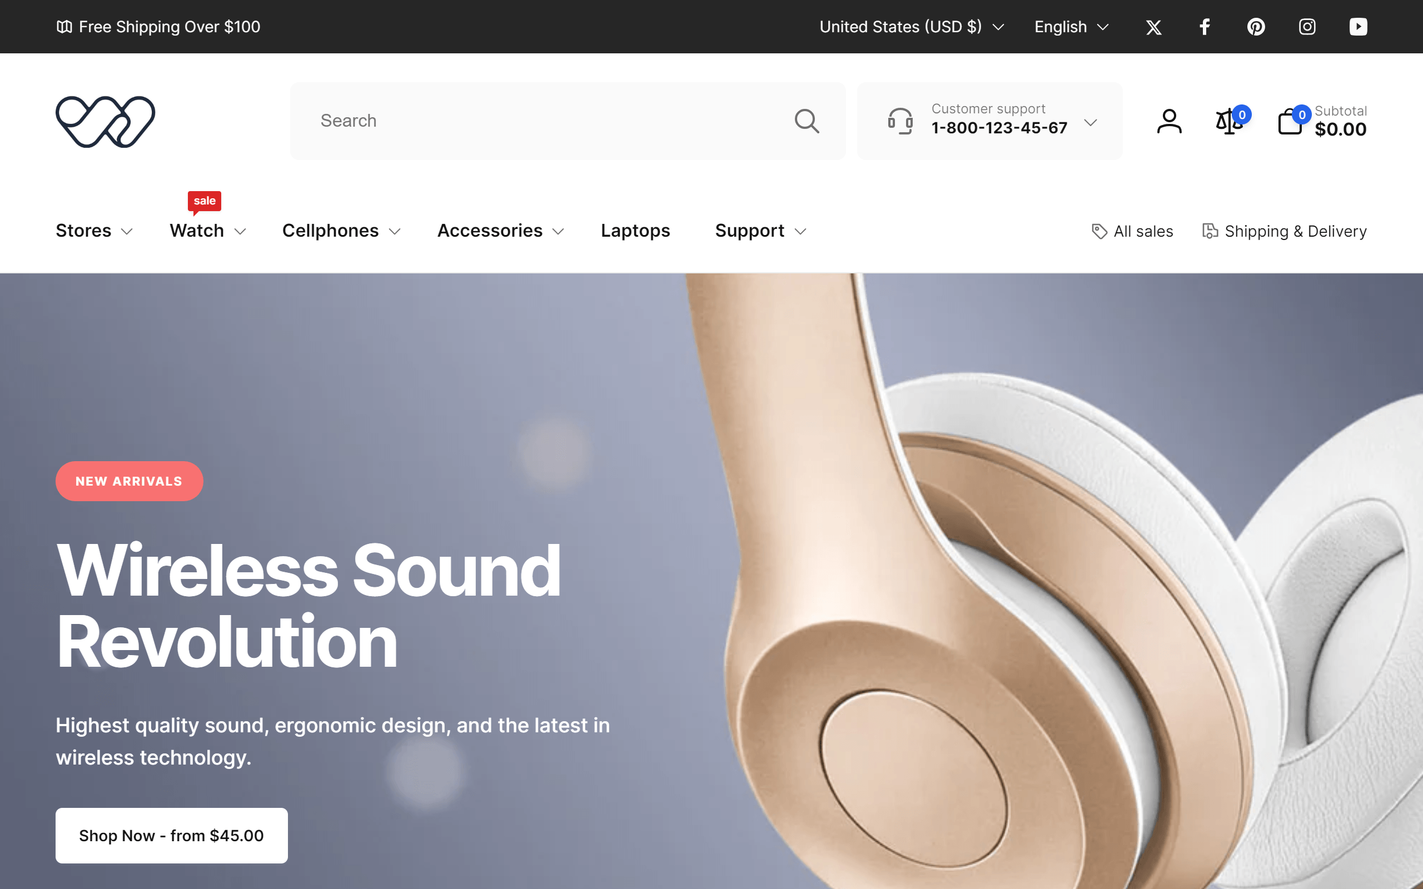Go to the Laptops page

[x=635, y=231]
